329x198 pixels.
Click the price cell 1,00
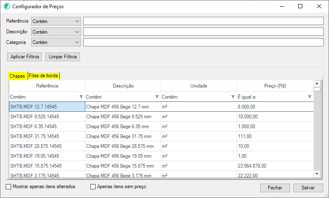pyautogui.click(x=275, y=156)
